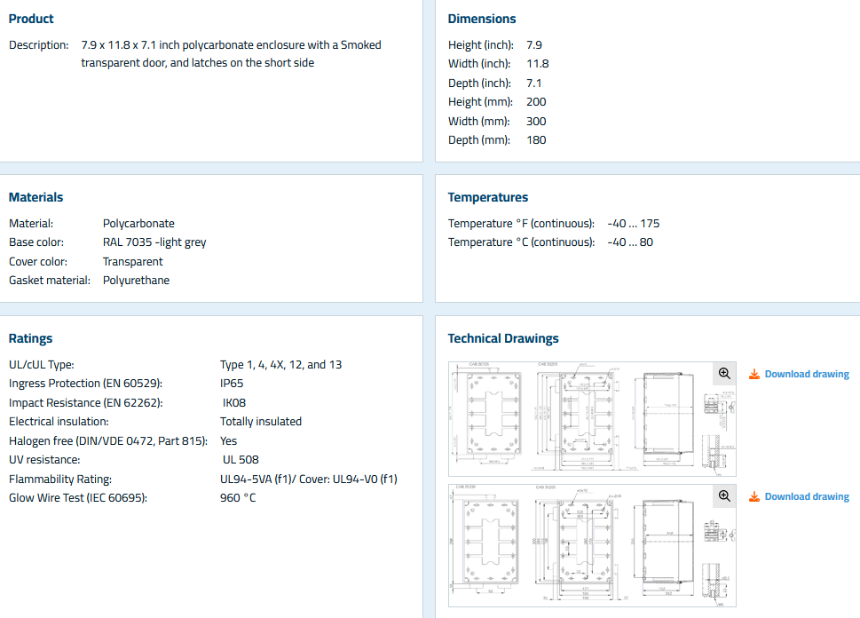Click orange download arrow for second drawing
This screenshot has width=860, height=618.
point(753,496)
